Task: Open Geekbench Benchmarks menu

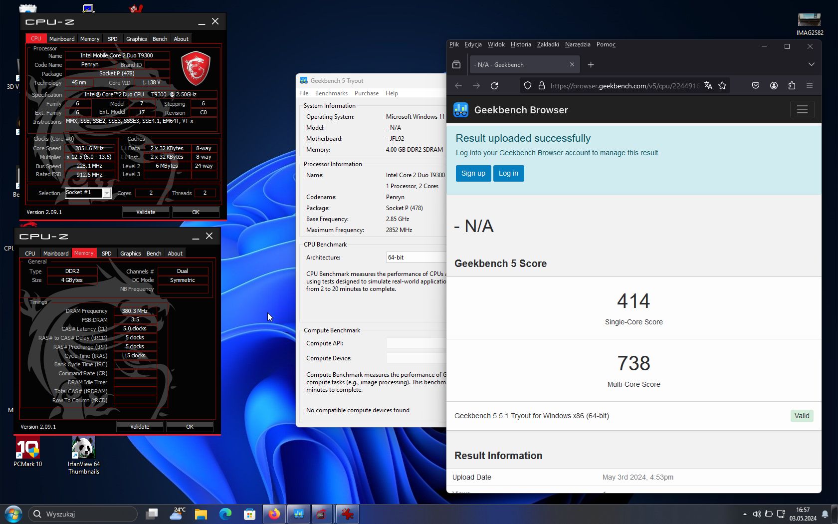Action: tap(331, 93)
